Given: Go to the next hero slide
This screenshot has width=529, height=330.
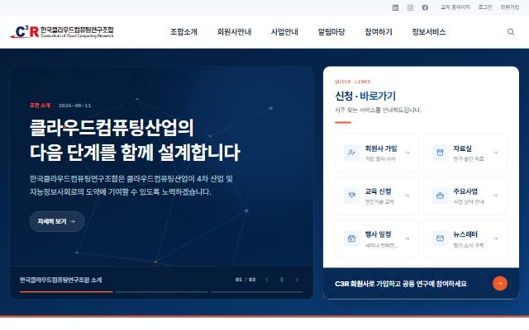Looking at the screenshot, I should tap(297, 280).
